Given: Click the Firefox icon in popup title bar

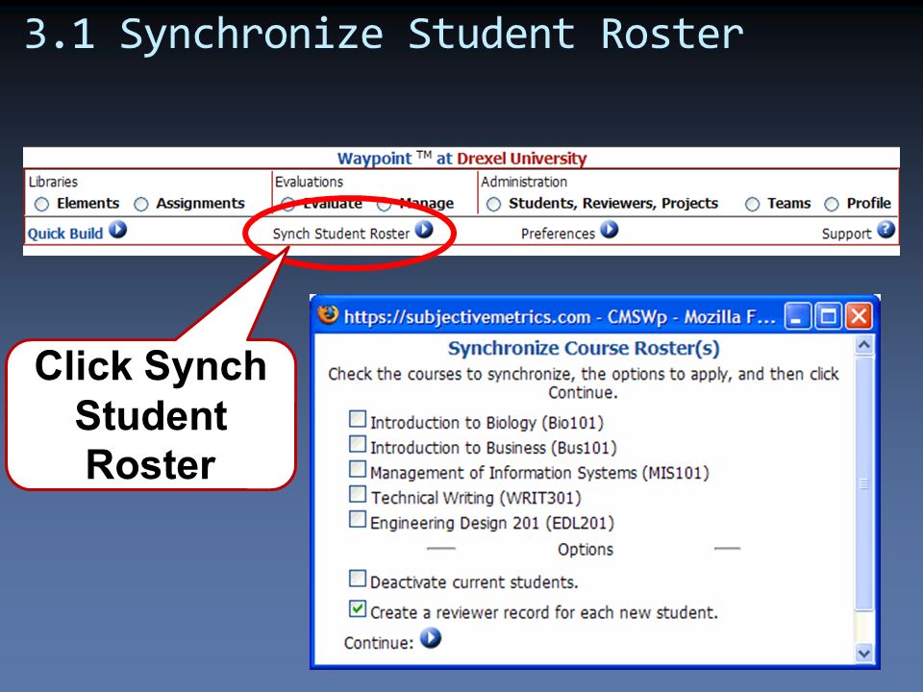Looking at the screenshot, I should coord(328,315).
